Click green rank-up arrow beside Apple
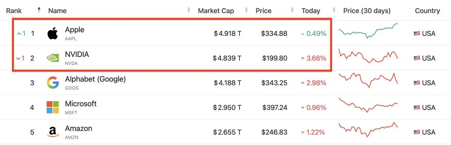This screenshot has width=451, height=145. pyautogui.click(x=20, y=34)
